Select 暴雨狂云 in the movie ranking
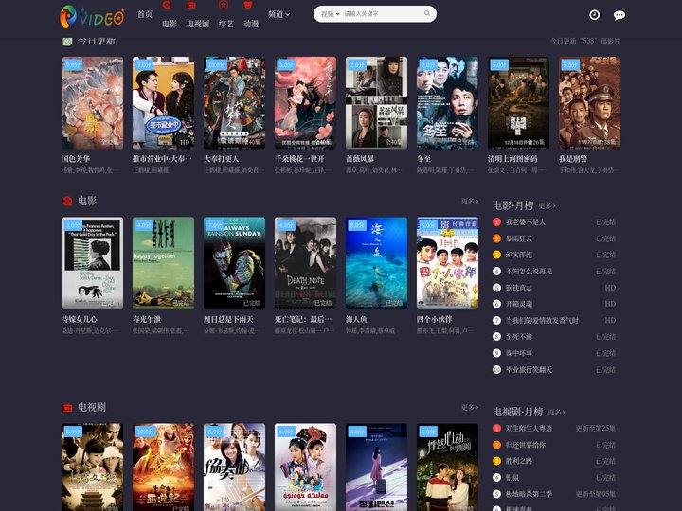The height and width of the screenshot is (511, 682). (519, 238)
